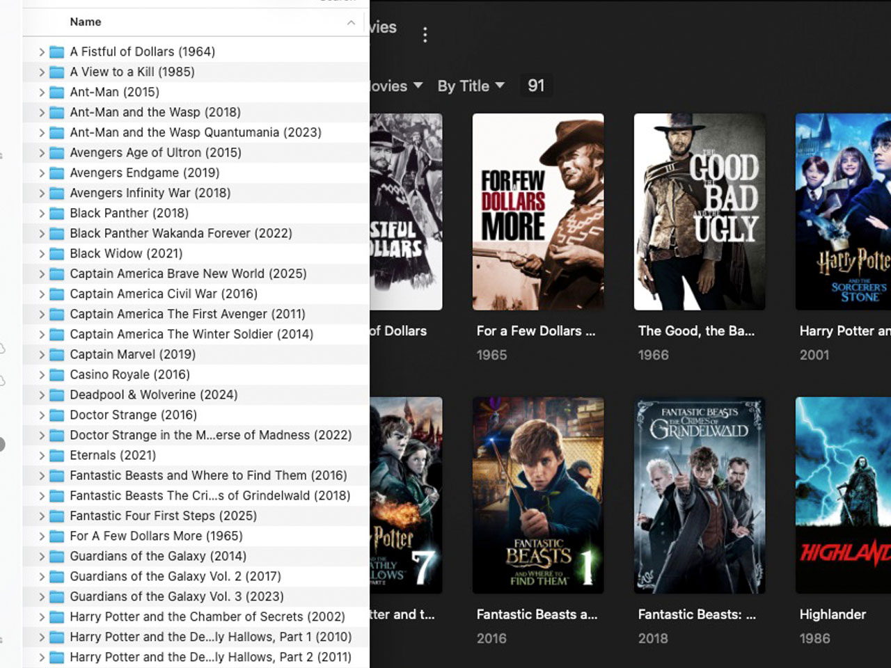Open the Fantastic Beasts Find Them poster

[538, 495]
